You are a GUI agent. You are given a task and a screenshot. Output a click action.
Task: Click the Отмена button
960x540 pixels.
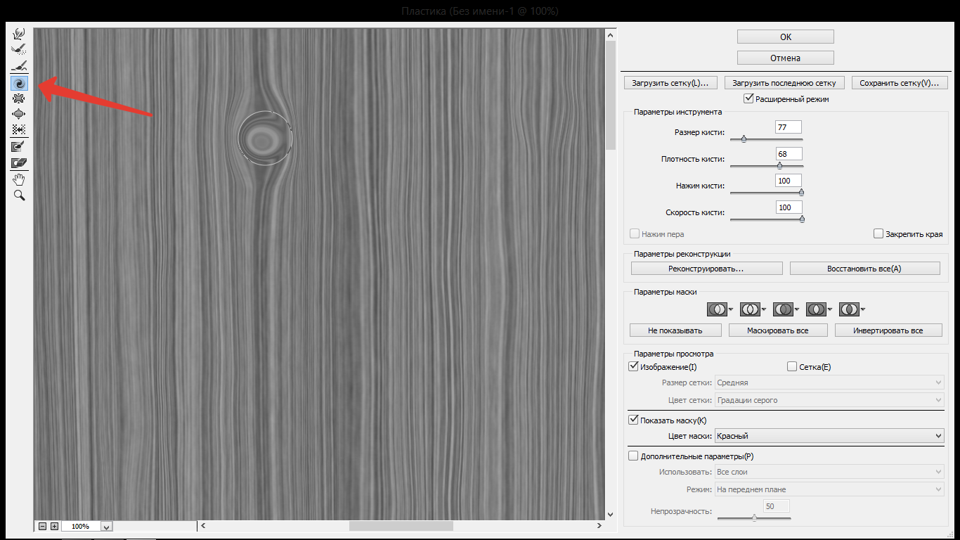[786, 58]
